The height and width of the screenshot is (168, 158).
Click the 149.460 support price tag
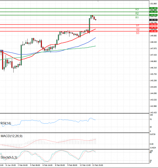(x=154, y=31)
